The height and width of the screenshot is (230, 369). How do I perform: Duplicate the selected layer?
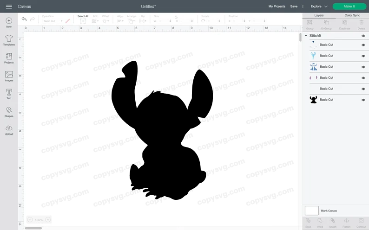pos(344,25)
